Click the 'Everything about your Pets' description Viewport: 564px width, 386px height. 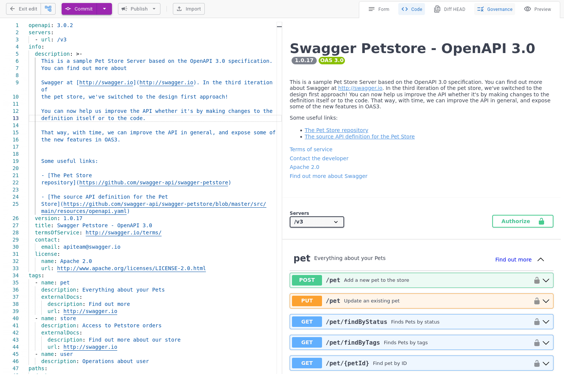[350, 258]
